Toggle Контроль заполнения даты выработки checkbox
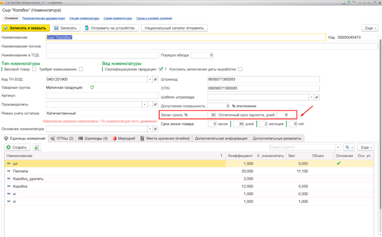The image size is (382, 237). click(240, 69)
